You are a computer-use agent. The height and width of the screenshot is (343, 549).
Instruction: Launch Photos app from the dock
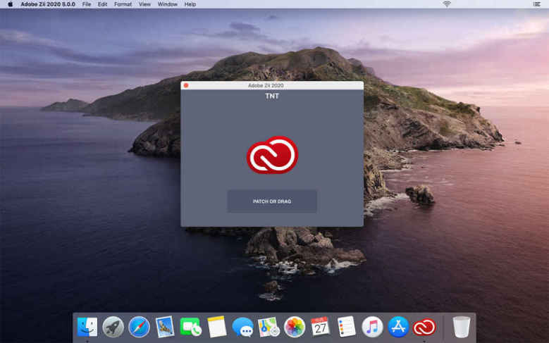294,327
